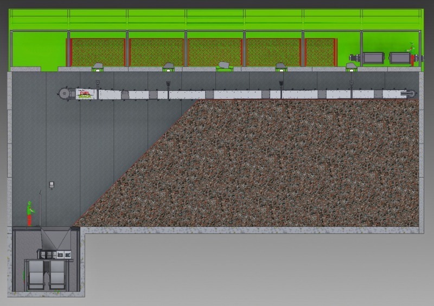Select the right bin at the pit bottom
Viewport: 434px width, 306px height.
[x=58, y=274]
